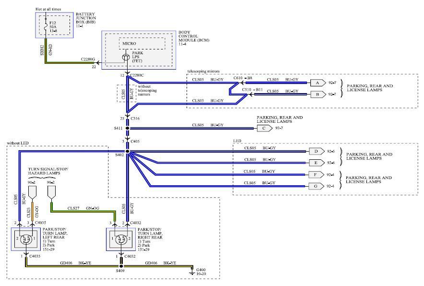Click the F12 50A fuse symbol

45,25
